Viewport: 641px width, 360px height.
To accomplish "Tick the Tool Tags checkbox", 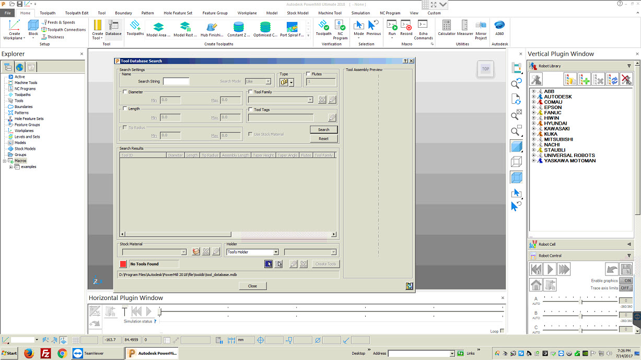I will (251, 110).
